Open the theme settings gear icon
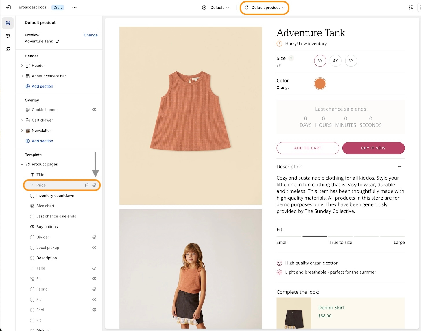Screen dimensions: 421x331 pyautogui.click(x=8, y=36)
